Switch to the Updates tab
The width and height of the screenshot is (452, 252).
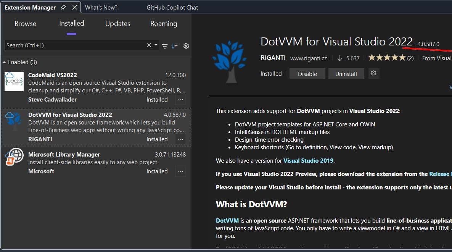pos(118,24)
